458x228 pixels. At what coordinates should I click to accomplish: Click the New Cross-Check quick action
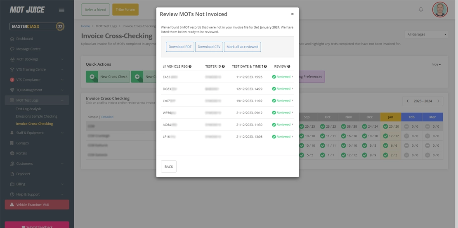click(x=108, y=76)
